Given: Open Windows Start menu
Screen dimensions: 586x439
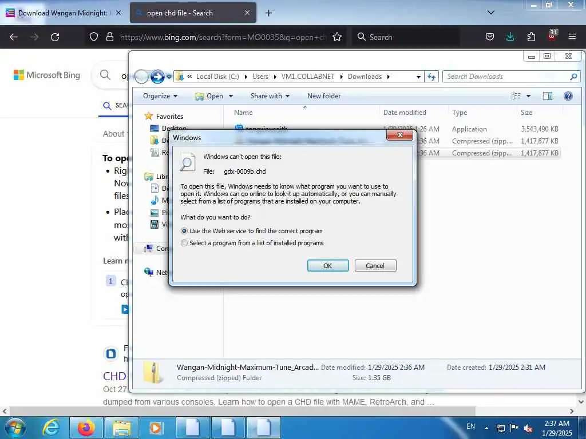Looking at the screenshot, I should click(15, 428).
